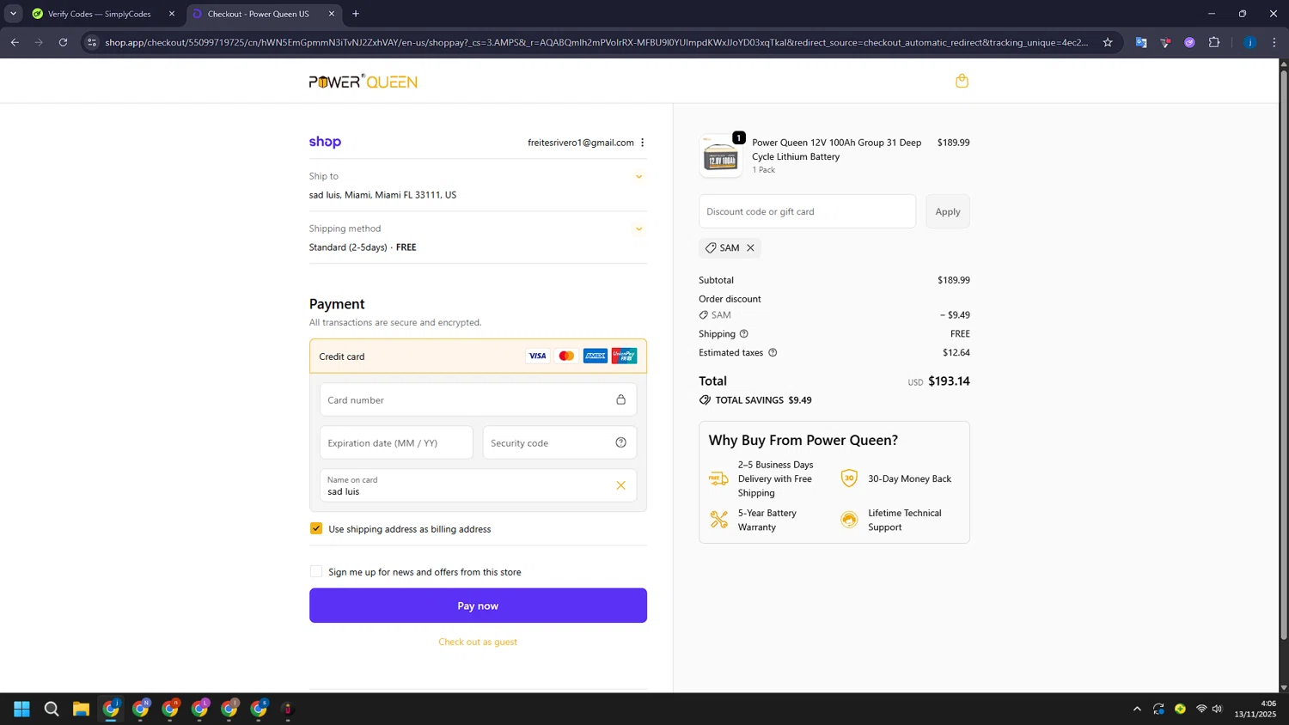Focus the Security code field
Screen dimensions: 1289x725
pyautogui.click(x=559, y=442)
